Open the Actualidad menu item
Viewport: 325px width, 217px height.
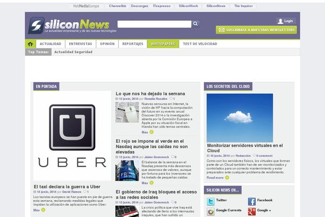(50, 44)
